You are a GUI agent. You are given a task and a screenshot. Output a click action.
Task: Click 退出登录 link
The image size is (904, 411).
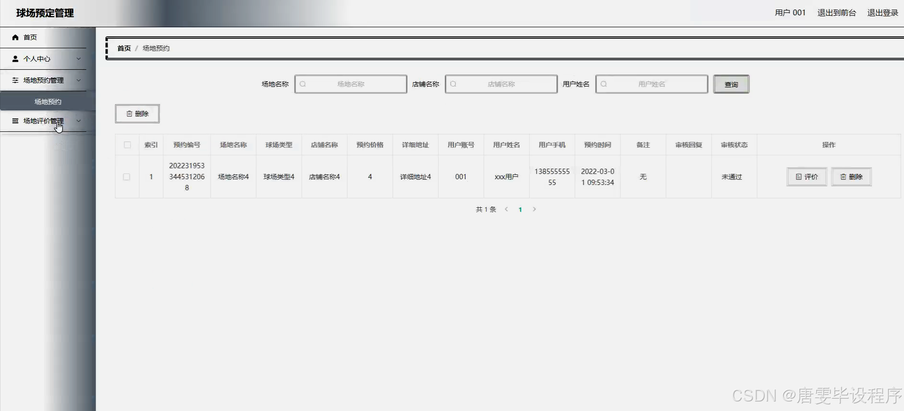coord(882,13)
